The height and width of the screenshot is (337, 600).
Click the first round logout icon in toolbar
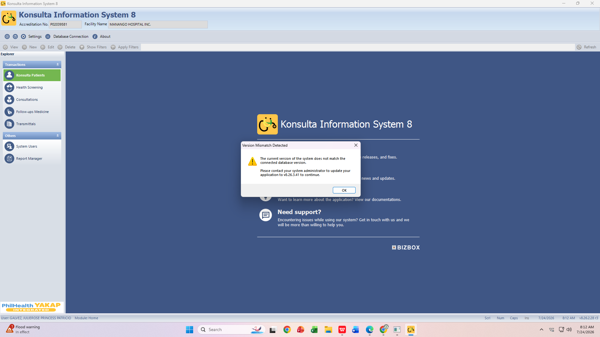click(7, 37)
